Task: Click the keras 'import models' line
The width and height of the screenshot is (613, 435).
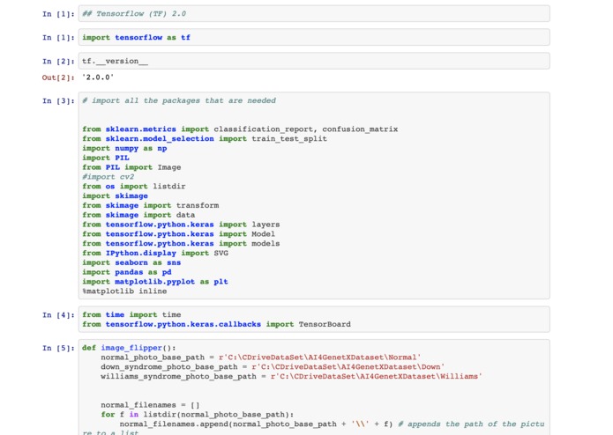Action: [181, 243]
